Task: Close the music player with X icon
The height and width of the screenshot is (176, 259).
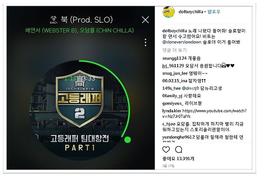Action: pos(145,20)
